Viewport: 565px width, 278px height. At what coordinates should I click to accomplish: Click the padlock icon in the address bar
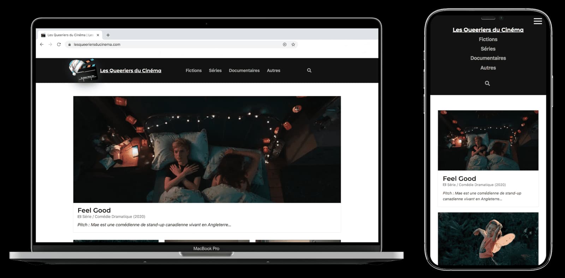click(70, 44)
